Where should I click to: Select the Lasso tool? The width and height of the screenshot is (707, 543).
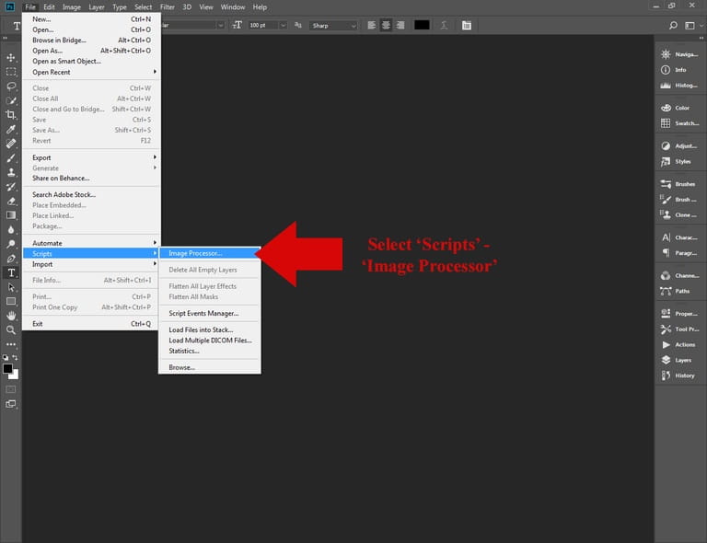pyautogui.click(x=11, y=87)
